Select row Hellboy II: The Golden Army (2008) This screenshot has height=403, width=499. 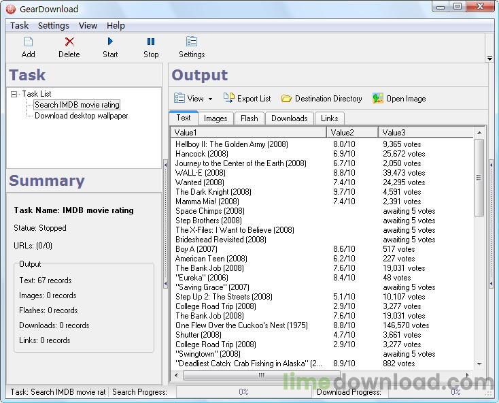click(322, 144)
